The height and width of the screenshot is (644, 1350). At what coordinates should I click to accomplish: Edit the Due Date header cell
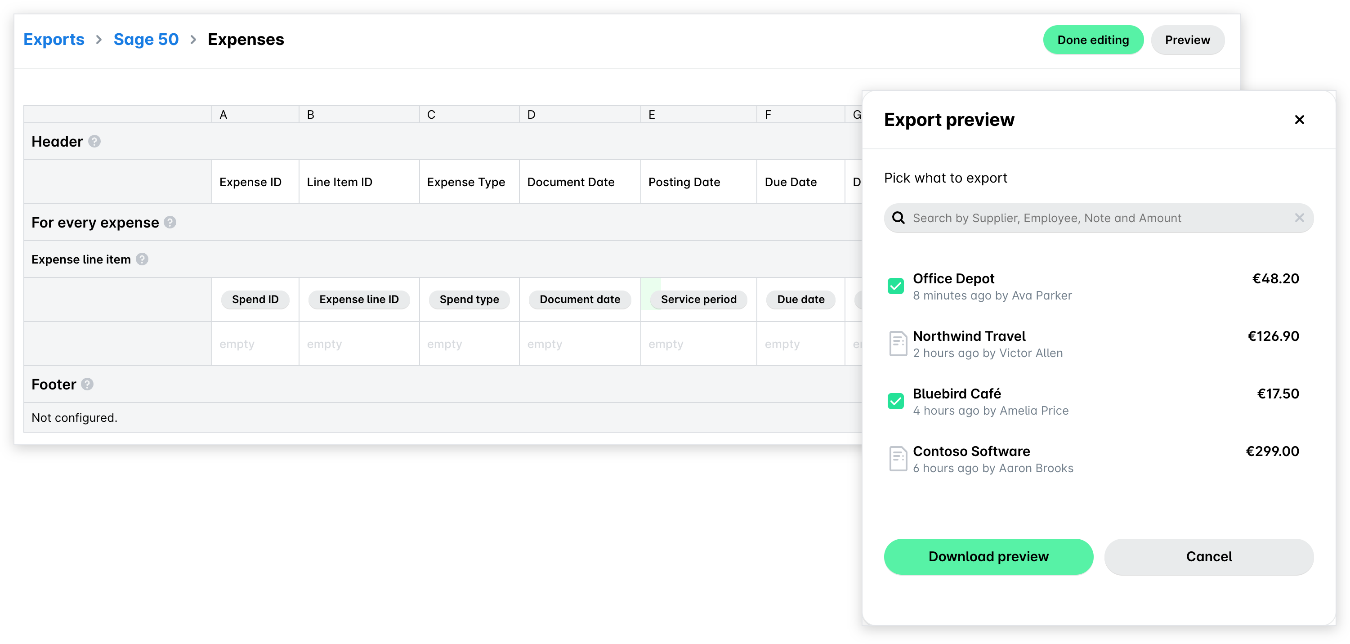tap(801, 182)
